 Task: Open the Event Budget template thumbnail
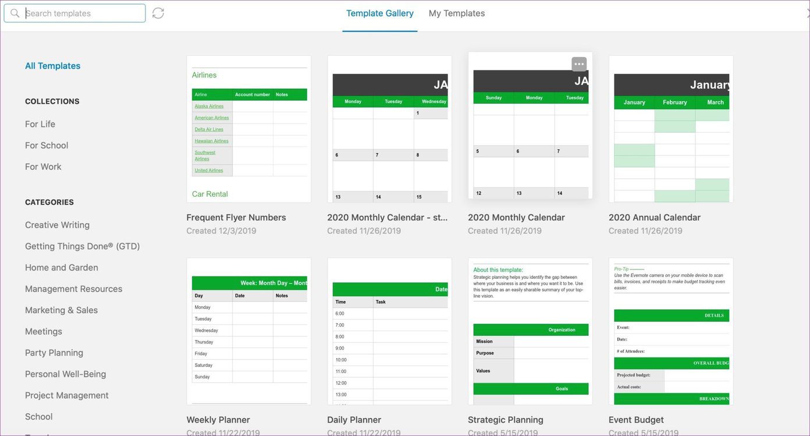coord(672,332)
